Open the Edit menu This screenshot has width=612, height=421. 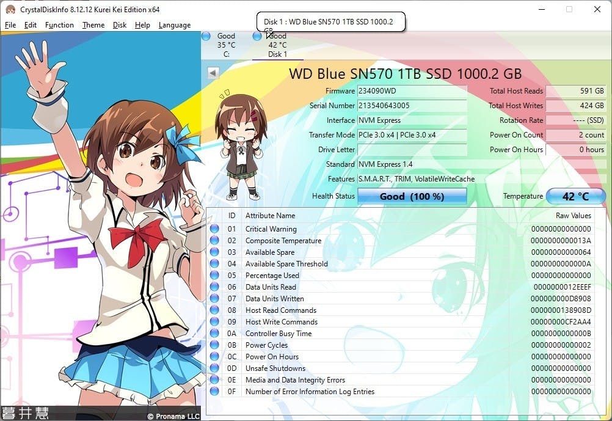click(x=30, y=25)
